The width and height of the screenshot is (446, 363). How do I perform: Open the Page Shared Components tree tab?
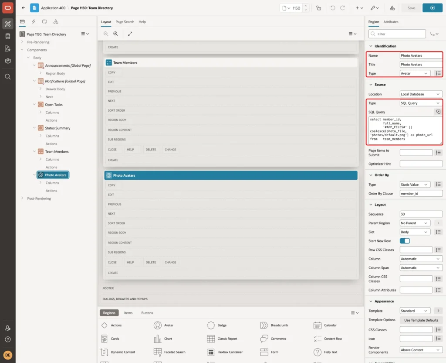click(x=56, y=22)
